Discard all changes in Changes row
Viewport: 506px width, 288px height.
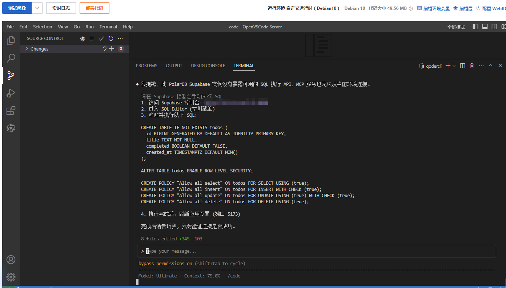click(x=105, y=49)
